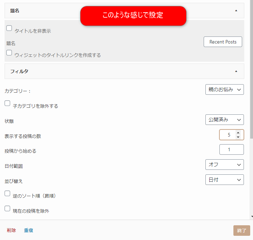This screenshot has width=253, height=240.
Task: Click the 投稿から始める number field
Action: click(x=232, y=149)
